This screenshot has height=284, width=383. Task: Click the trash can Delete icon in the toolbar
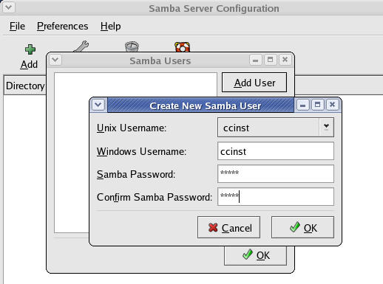click(x=132, y=46)
